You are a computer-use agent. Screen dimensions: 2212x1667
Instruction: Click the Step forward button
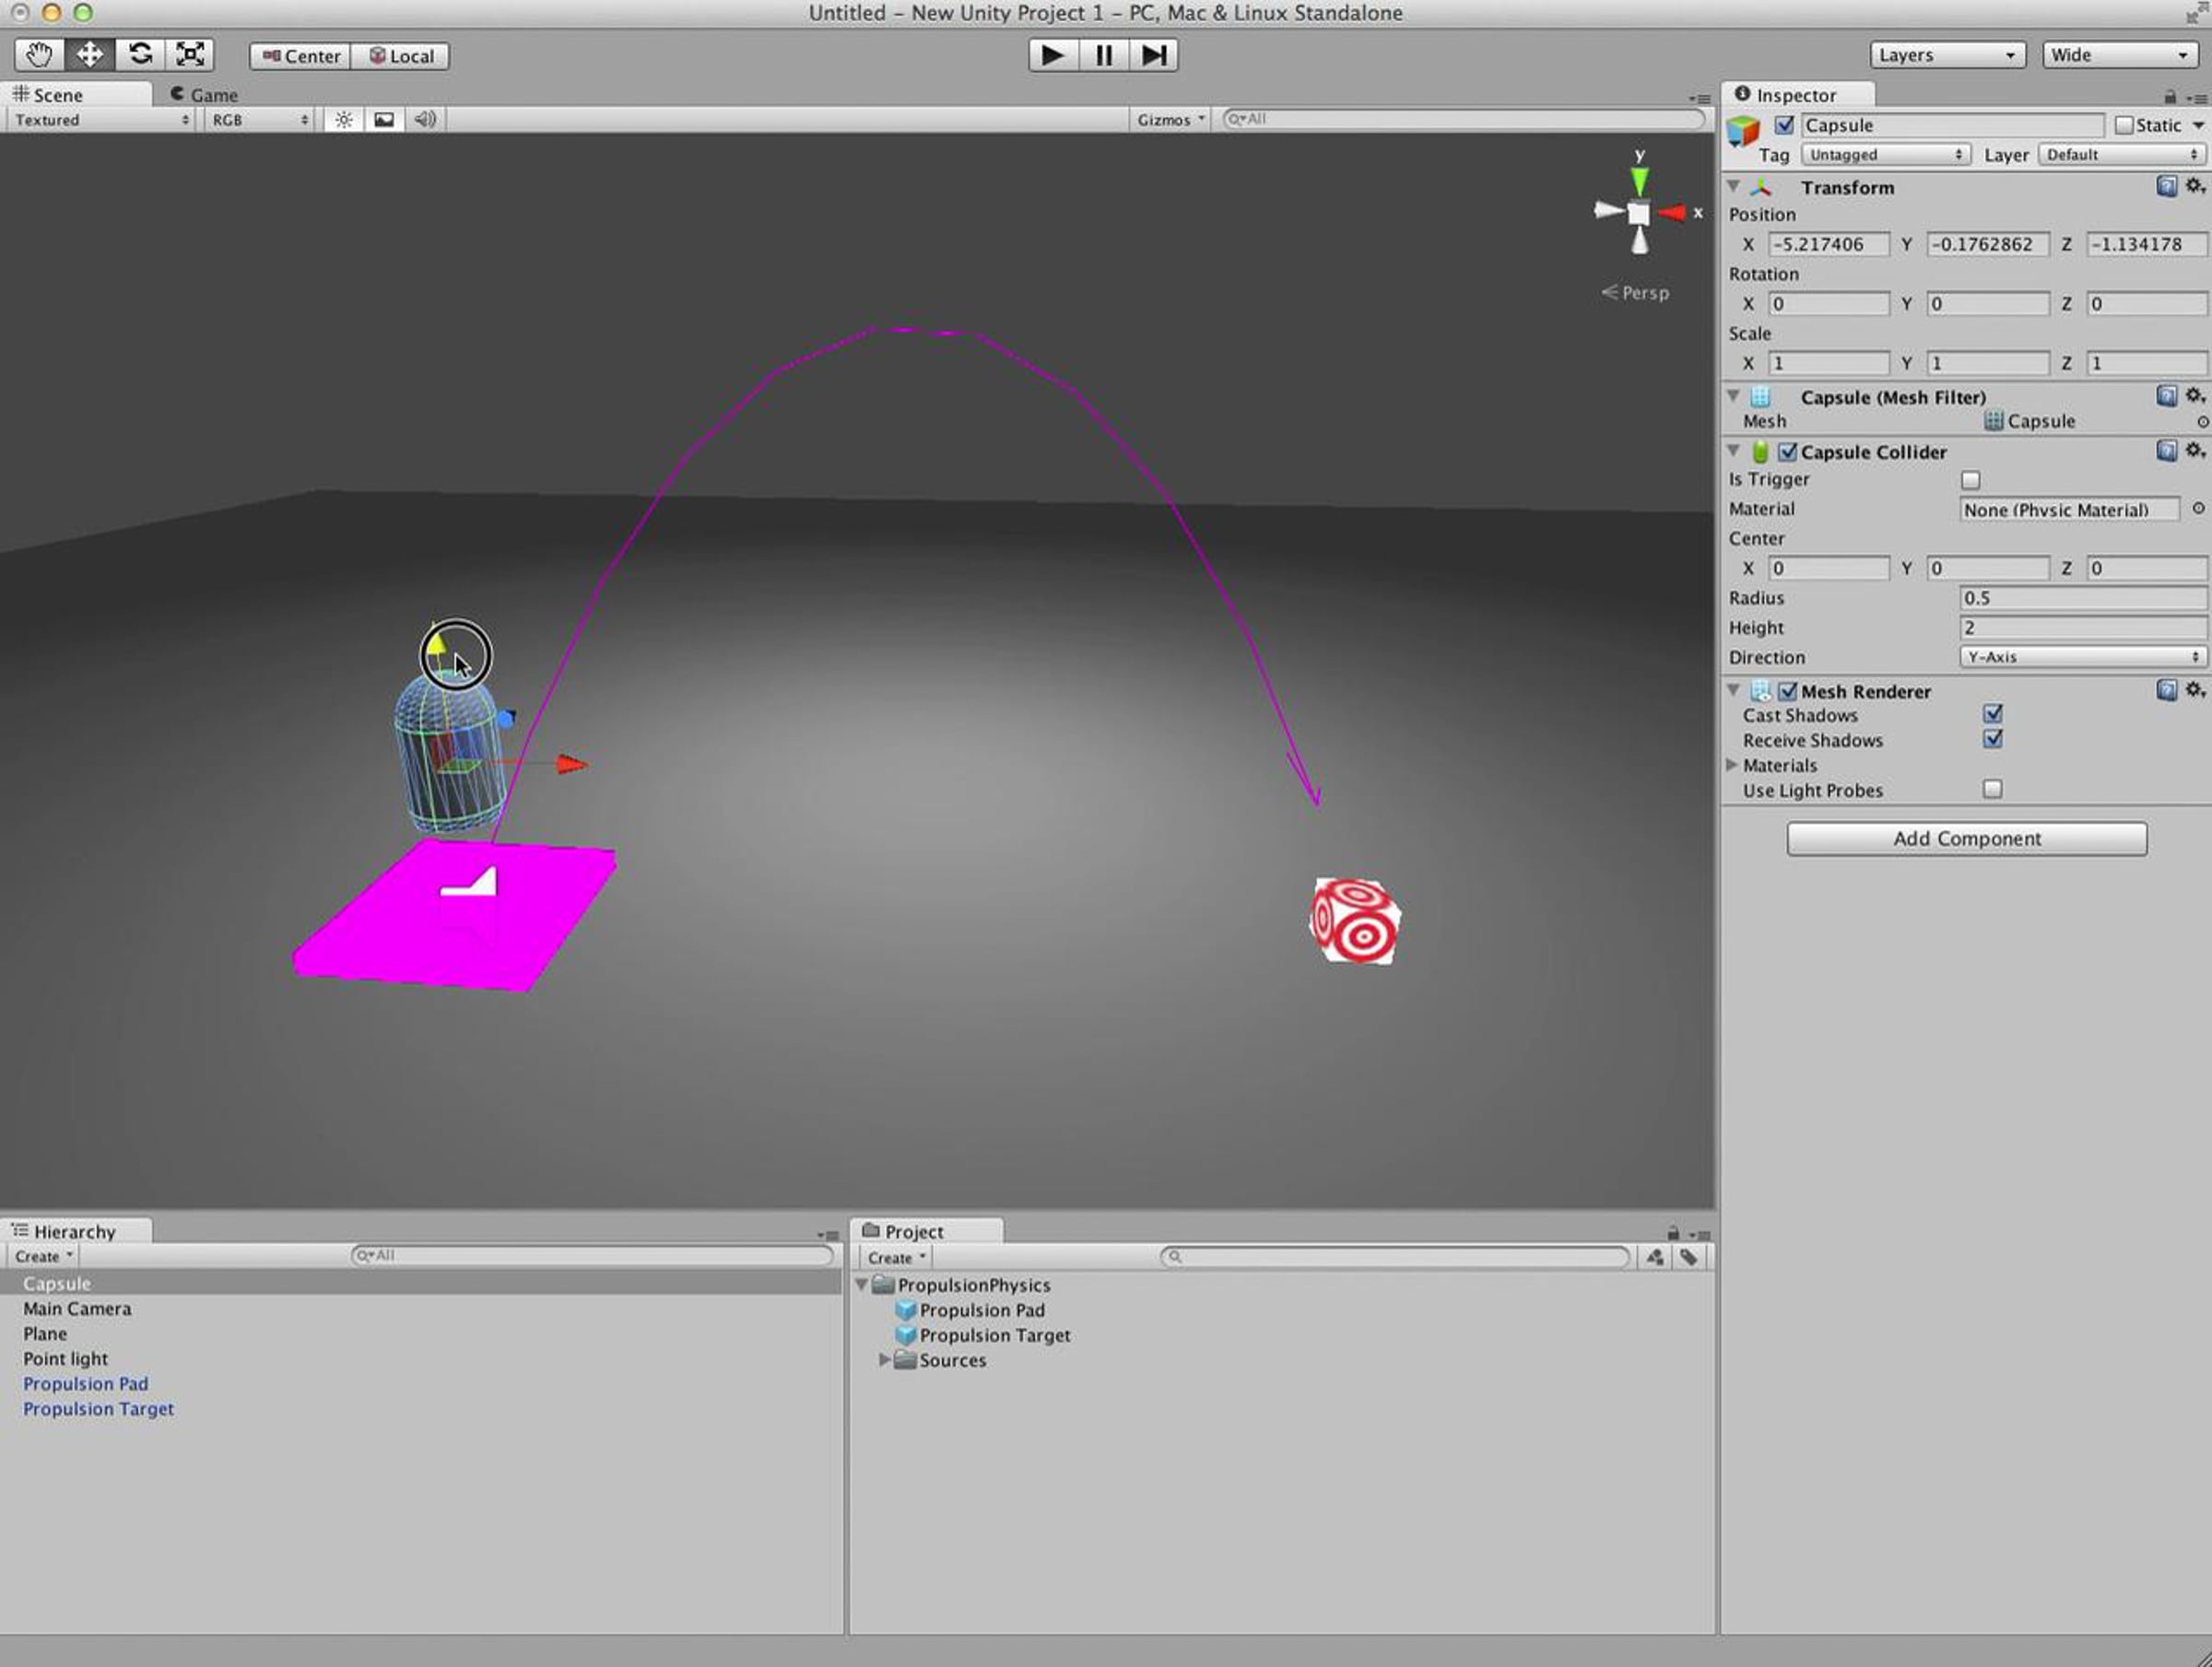[1154, 55]
